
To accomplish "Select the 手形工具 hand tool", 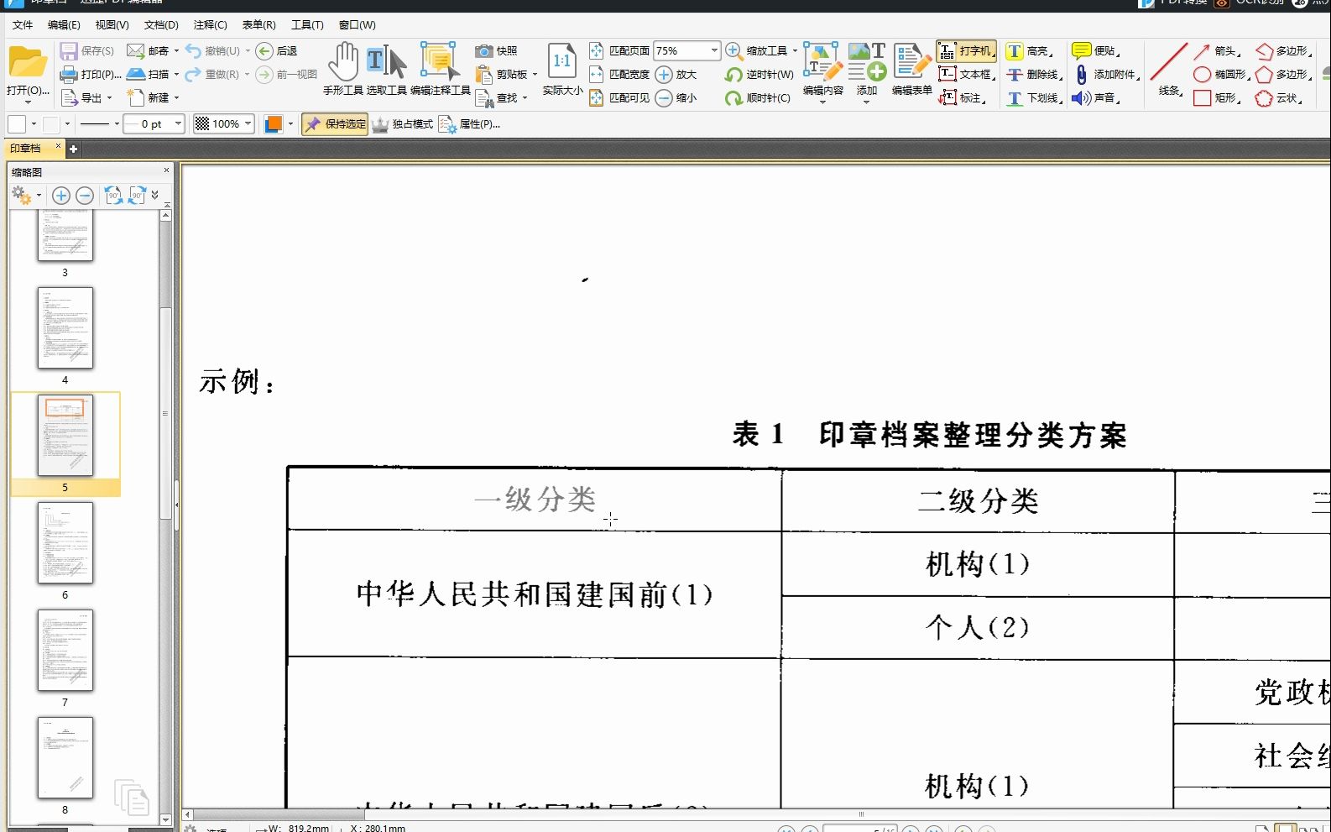I will pyautogui.click(x=342, y=71).
